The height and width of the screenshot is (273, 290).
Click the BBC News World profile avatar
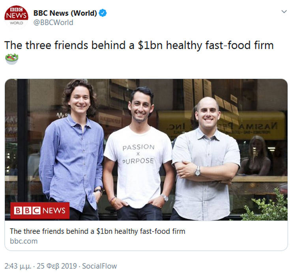pos(16,17)
